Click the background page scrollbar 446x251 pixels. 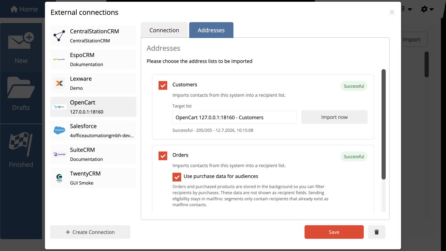click(426, 64)
